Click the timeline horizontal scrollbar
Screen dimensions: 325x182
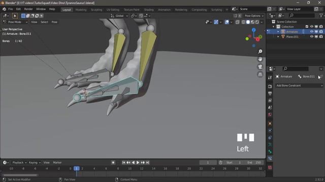tap(20, 175)
